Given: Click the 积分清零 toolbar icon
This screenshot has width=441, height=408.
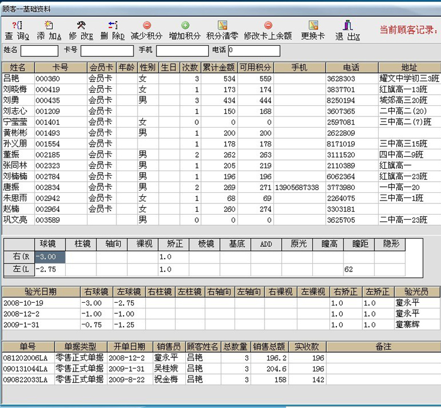Looking at the screenshot, I should pyautogui.click(x=222, y=25).
